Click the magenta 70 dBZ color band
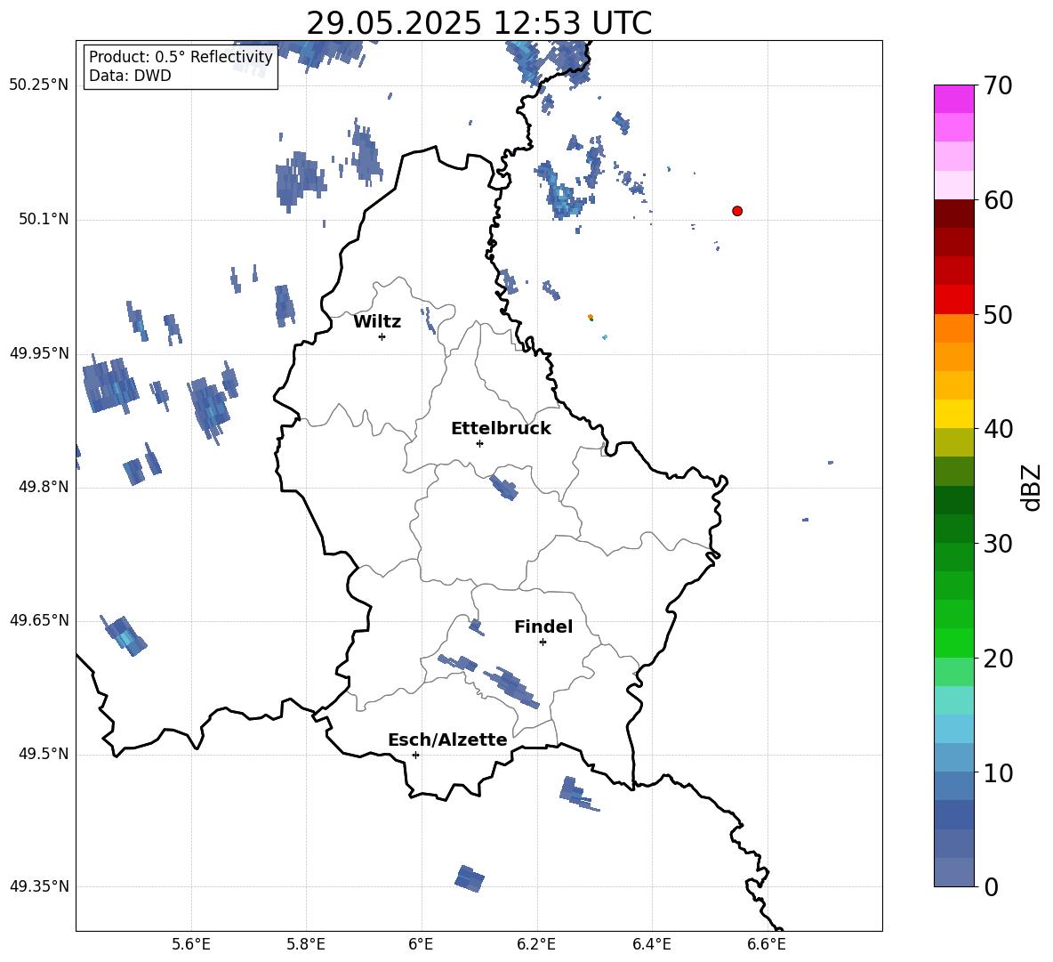 pyautogui.click(x=953, y=99)
